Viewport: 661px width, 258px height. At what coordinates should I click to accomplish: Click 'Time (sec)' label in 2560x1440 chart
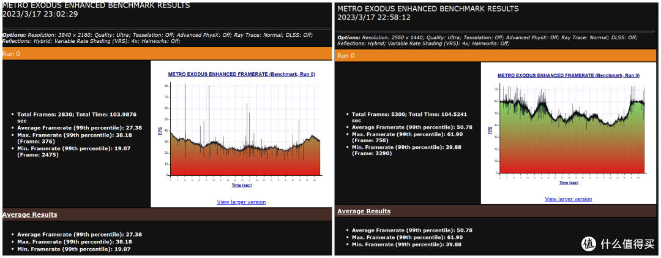click(569, 183)
